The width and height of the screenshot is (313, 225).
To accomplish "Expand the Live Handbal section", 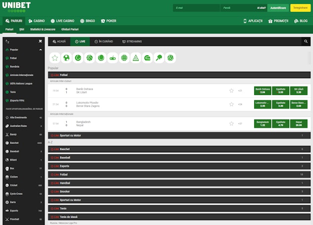I will (179, 183).
